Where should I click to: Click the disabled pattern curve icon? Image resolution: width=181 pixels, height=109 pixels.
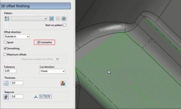pyautogui.click(x=58, y=19)
